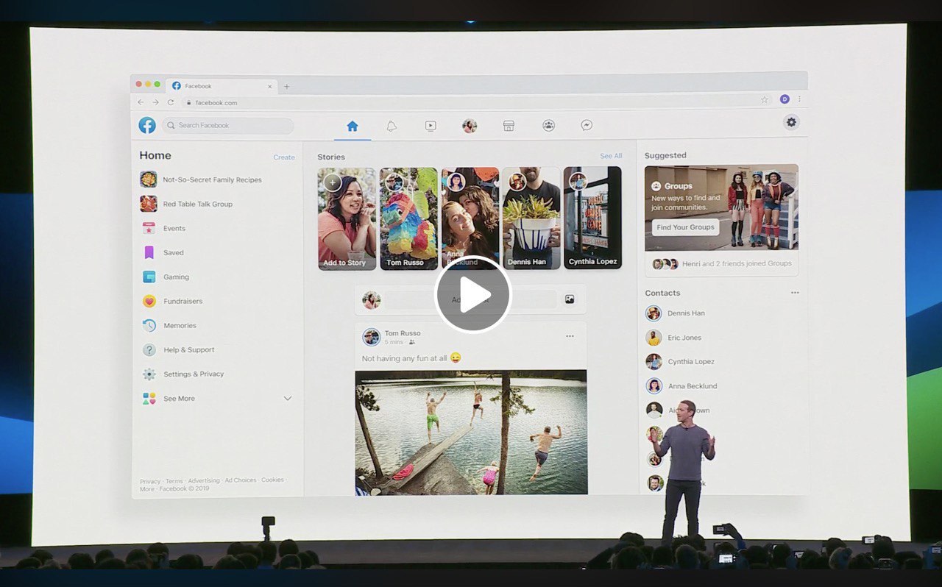Screen dimensions: 942x587
Task: Click the Cookies footer link
Action: (272, 480)
